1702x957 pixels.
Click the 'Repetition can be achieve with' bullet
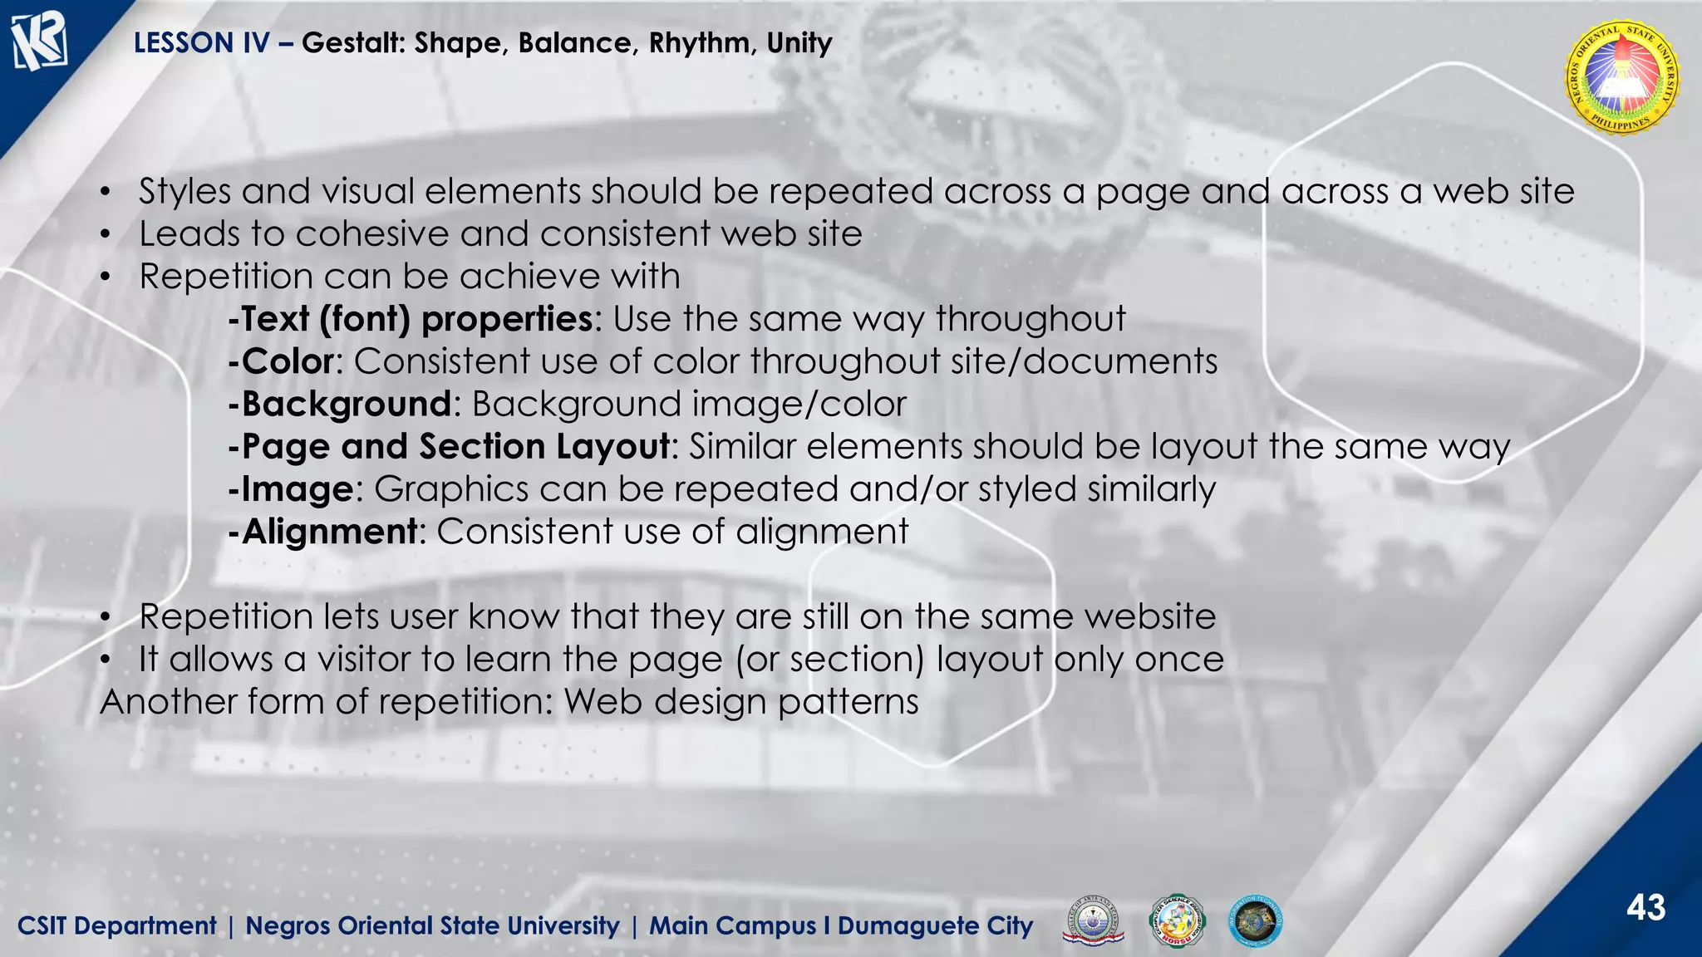409,277
